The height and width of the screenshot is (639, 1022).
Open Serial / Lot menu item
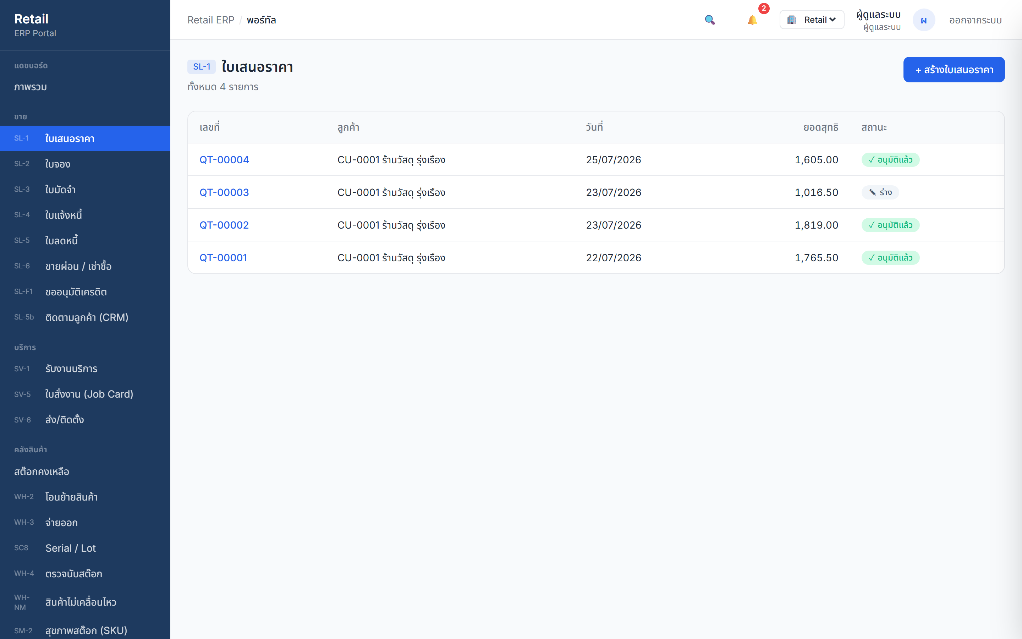(85, 548)
